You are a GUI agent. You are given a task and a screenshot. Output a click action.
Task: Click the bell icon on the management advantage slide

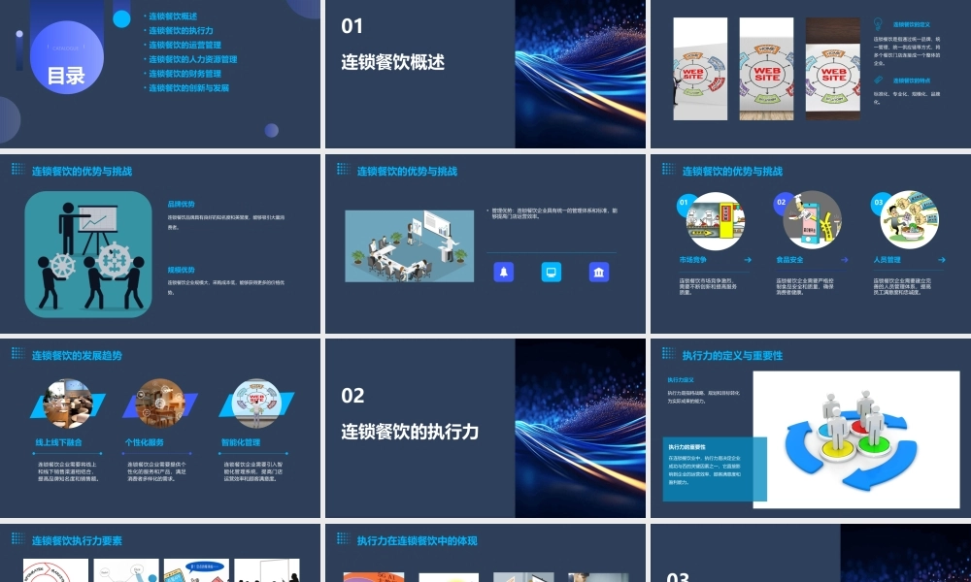[x=503, y=273]
